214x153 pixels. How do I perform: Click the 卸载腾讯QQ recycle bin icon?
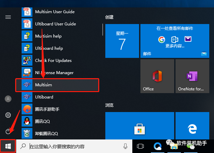[x=27, y=133]
